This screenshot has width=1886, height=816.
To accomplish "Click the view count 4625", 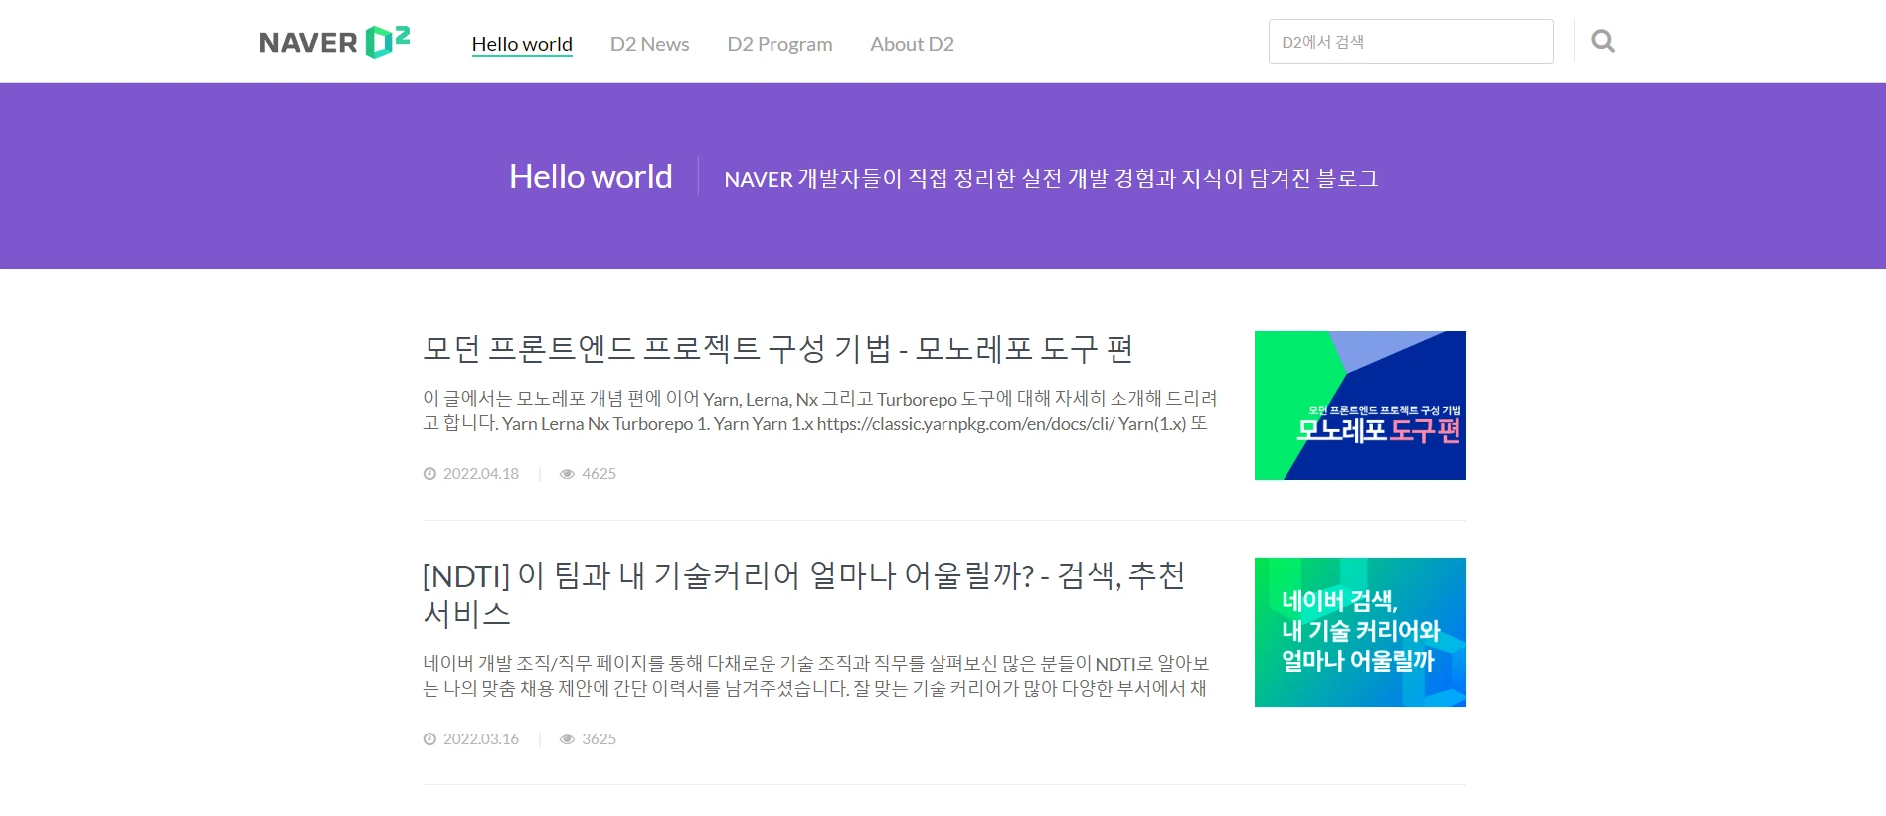I will pyautogui.click(x=599, y=474).
